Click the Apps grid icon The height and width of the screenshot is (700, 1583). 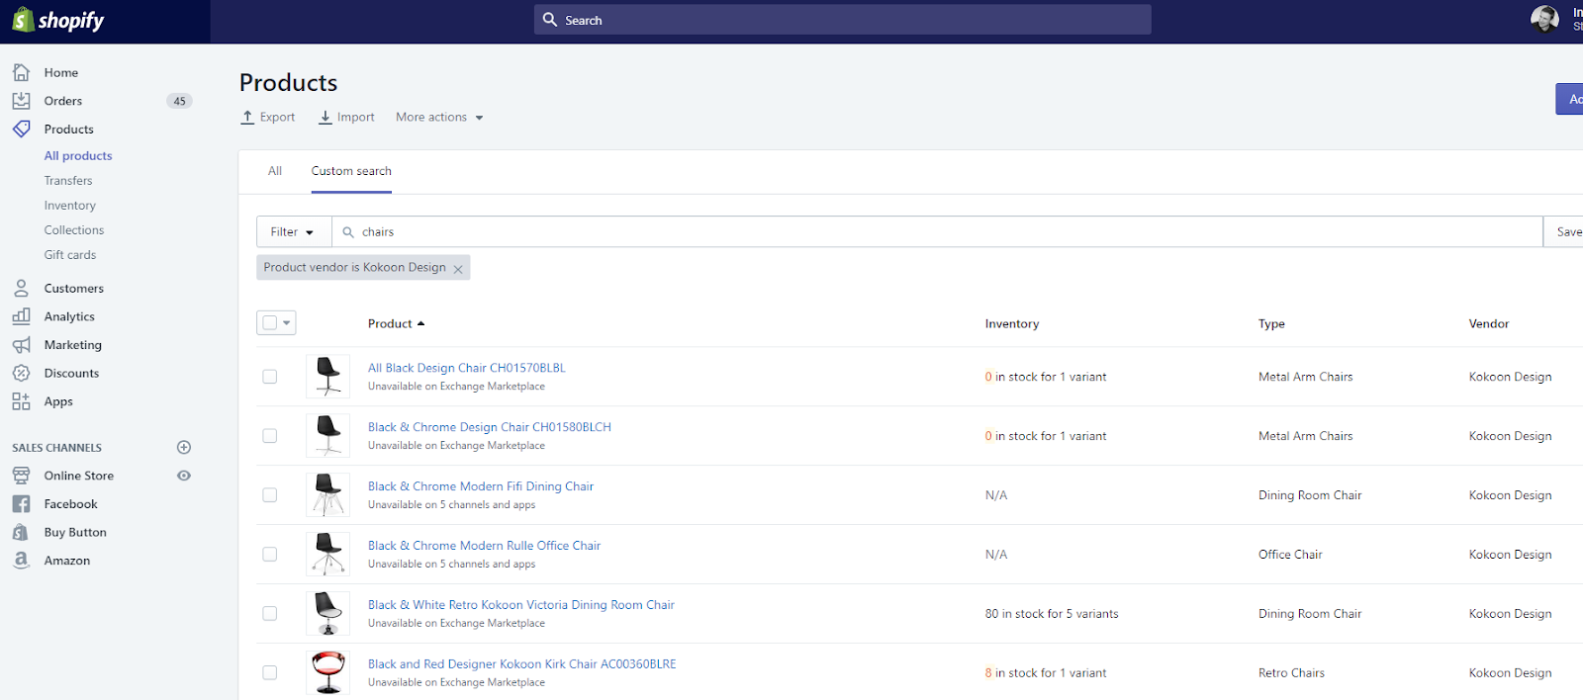[x=21, y=401]
